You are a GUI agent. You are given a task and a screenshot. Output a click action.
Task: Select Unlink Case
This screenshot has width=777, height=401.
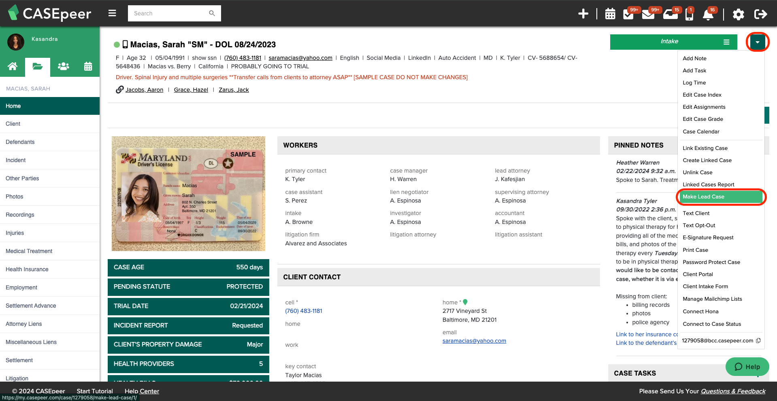(x=697, y=172)
